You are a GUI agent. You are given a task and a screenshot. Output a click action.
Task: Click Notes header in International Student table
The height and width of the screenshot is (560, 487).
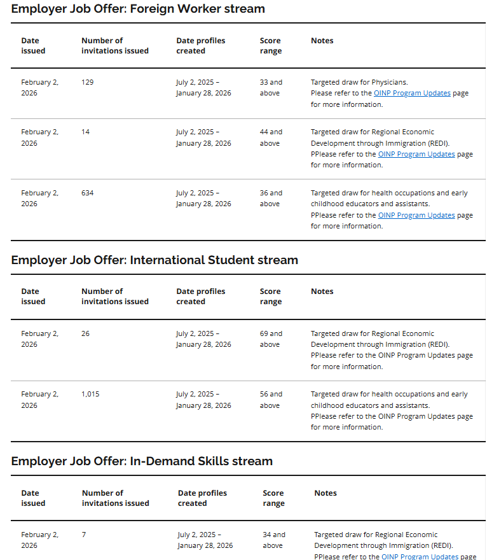(x=322, y=291)
